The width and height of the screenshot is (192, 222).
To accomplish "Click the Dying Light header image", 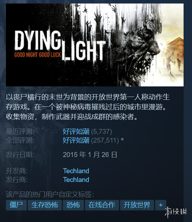I will point(95,45).
